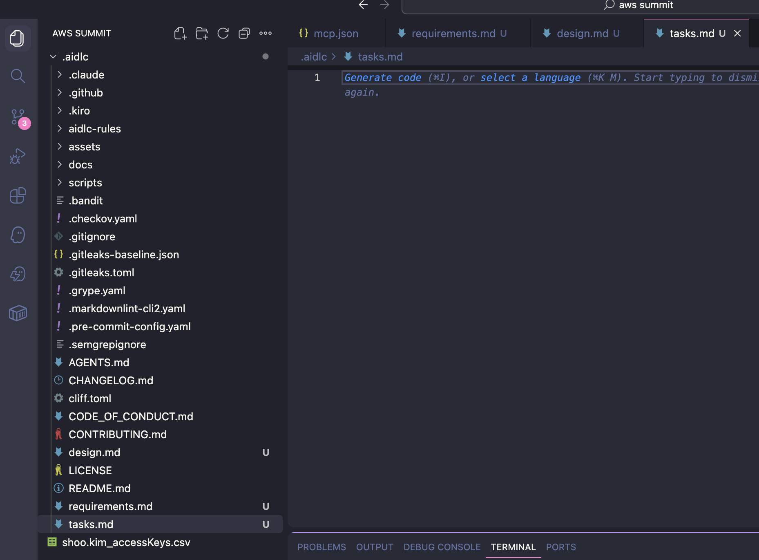Click the New Folder icon in explorer
The height and width of the screenshot is (560, 759).
[x=202, y=33]
